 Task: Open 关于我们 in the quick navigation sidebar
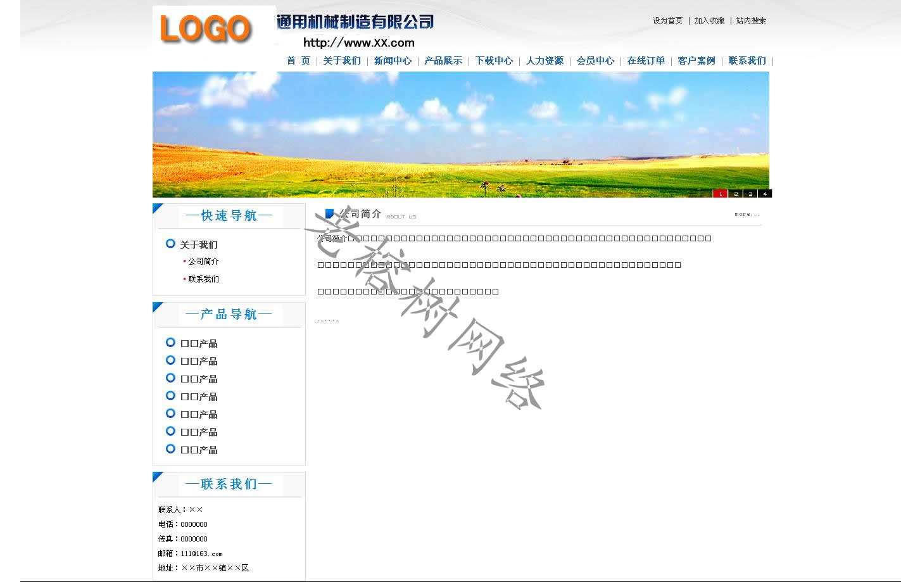pyautogui.click(x=199, y=244)
